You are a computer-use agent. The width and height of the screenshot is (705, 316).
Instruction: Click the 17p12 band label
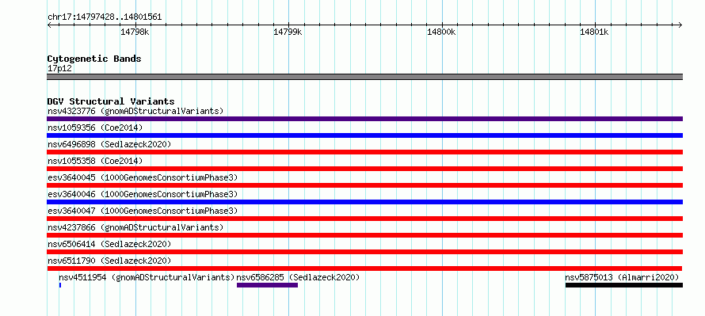pos(59,68)
